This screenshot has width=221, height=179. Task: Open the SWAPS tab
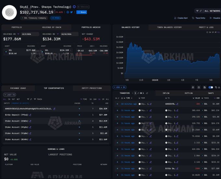[x=211, y=93]
